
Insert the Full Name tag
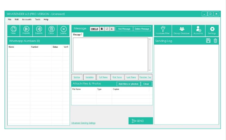coord(103,77)
